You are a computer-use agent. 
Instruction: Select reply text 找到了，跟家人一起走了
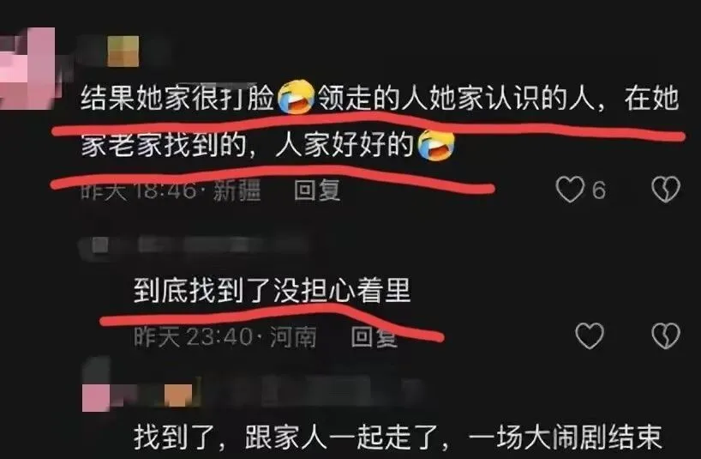click(x=290, y=437)
